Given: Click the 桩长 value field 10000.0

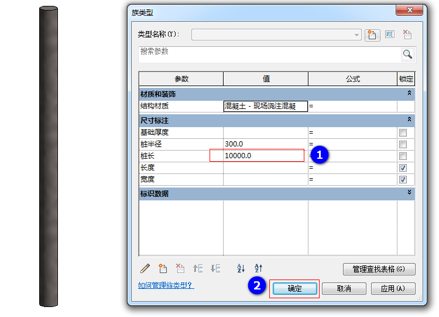Looking at the screenshot, I should tap(265, 156).
